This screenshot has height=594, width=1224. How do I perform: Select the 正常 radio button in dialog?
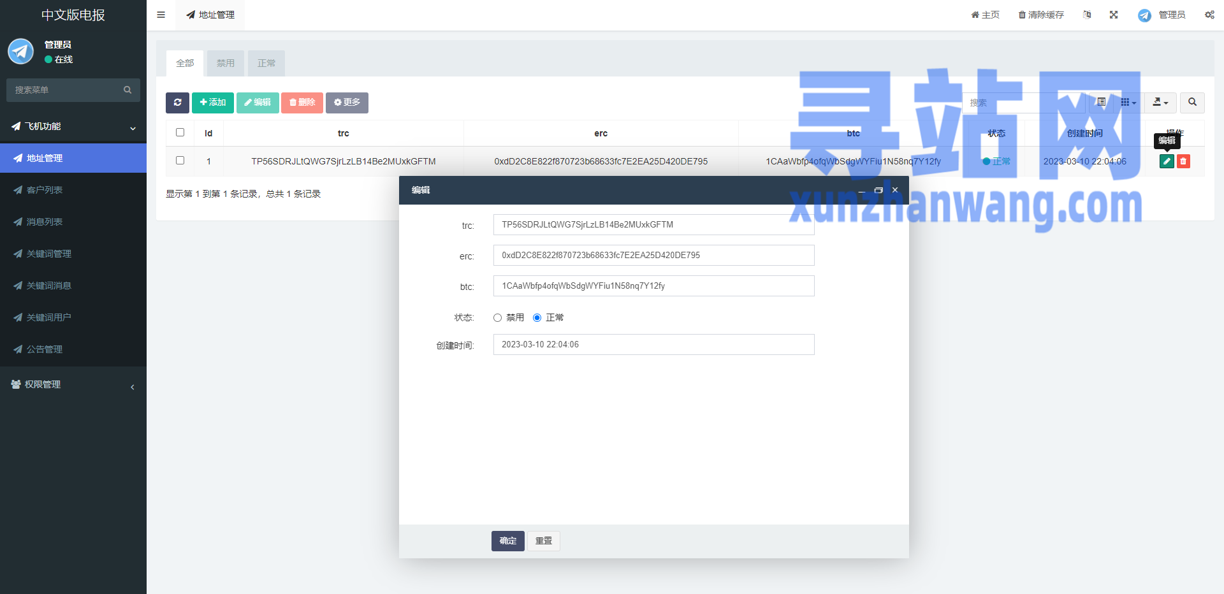coord(537,318)
